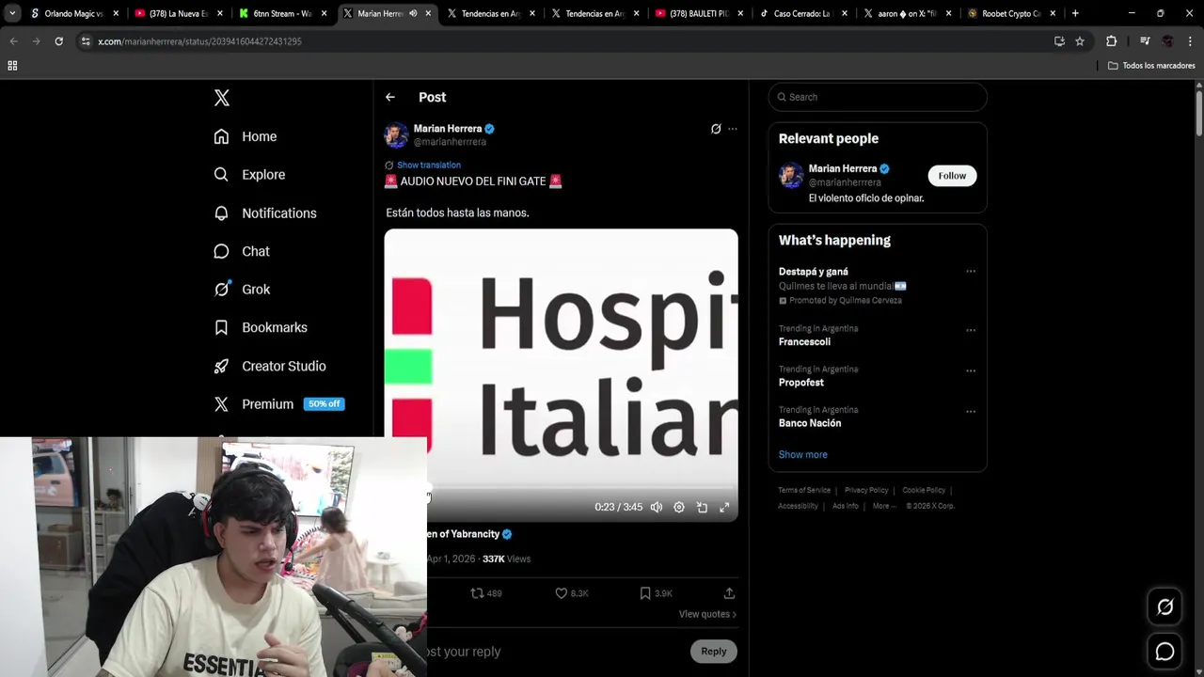Viewport: 1204px width, 677px height.
Task: Open the tab search dropdown
Action: (x=12, y=13)
